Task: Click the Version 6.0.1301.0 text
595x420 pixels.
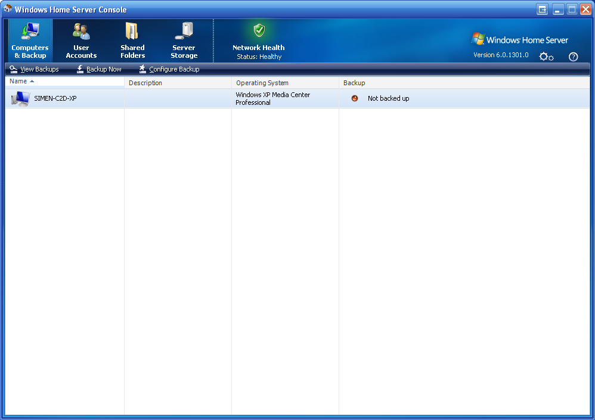Action: click(501, 55)
